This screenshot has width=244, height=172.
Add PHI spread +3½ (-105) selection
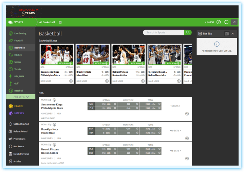point(106,108)
